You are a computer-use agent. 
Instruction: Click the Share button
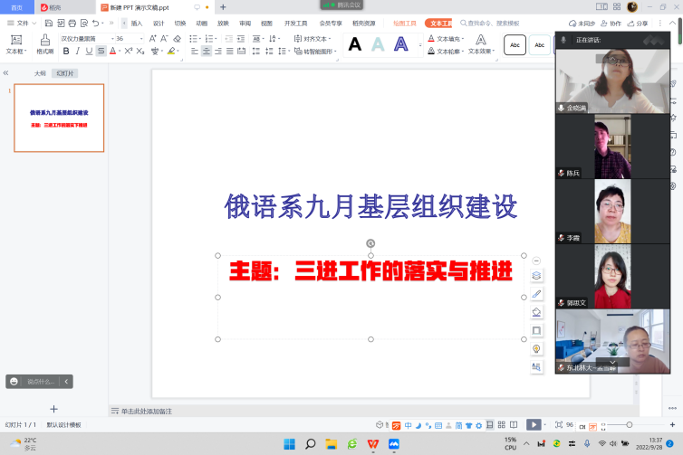point(638,24)
